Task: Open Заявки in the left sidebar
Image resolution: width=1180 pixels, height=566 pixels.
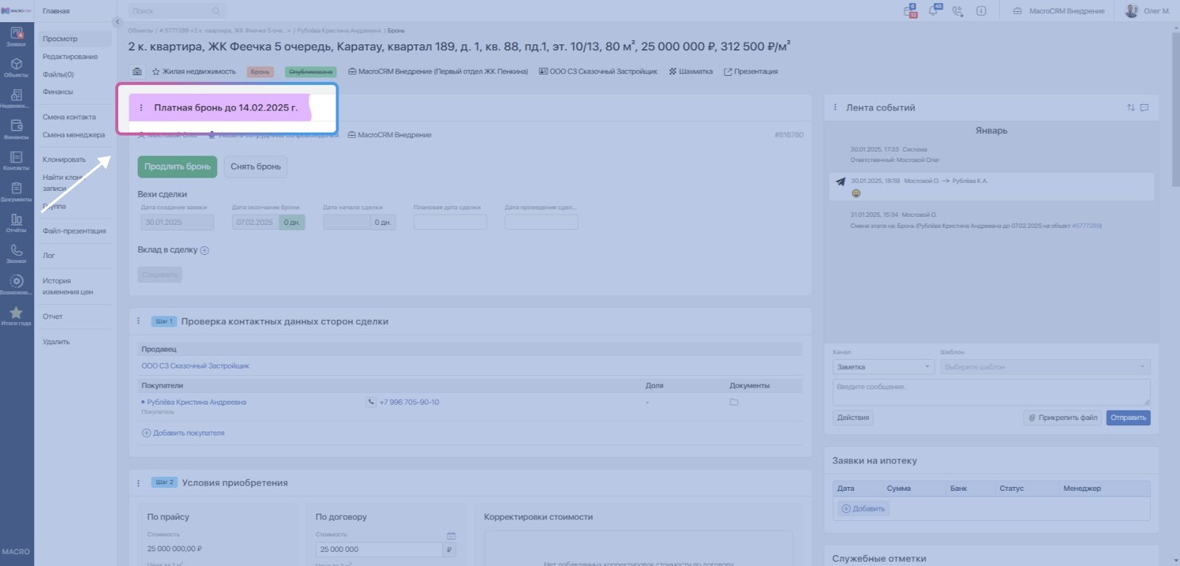Action: pyautogui.click(x=16, y=35)
